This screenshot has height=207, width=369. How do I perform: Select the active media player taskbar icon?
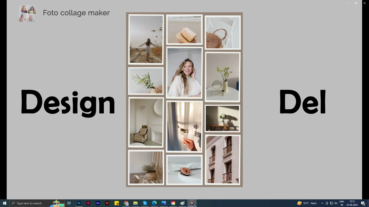pyautogui.click(x=192, y=203)
